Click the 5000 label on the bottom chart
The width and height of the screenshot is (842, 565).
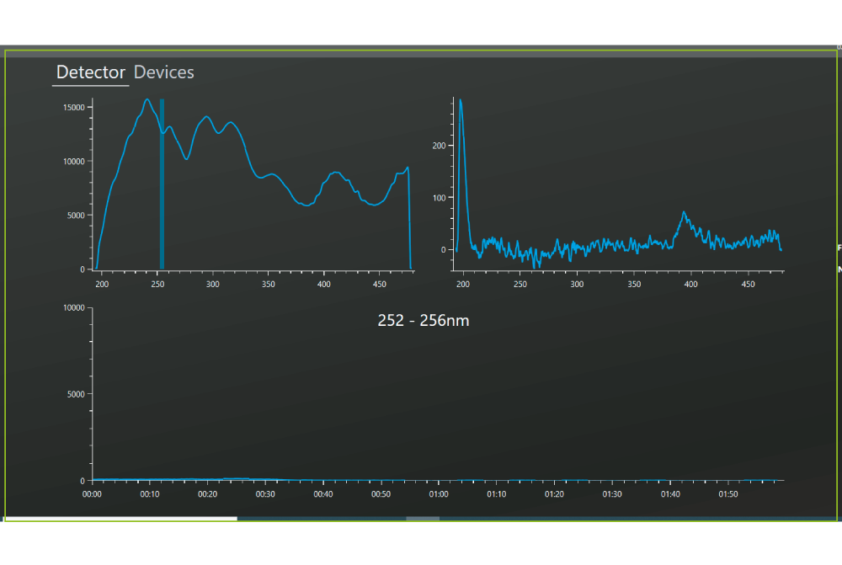click(x=74, y=394)
